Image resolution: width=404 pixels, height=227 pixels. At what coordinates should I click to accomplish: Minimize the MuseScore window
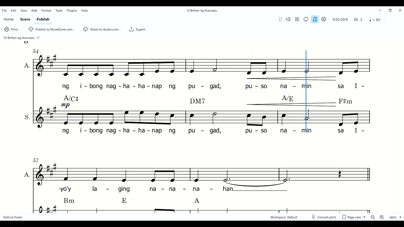click(x=380, y=10)
